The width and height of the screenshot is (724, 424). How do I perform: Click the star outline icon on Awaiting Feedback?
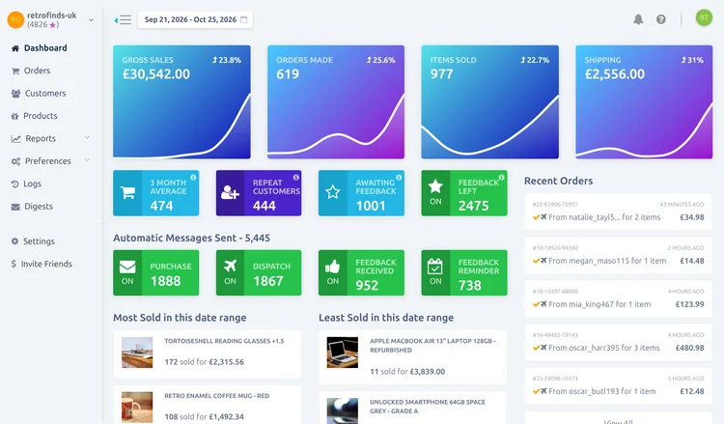click(332, 192)
